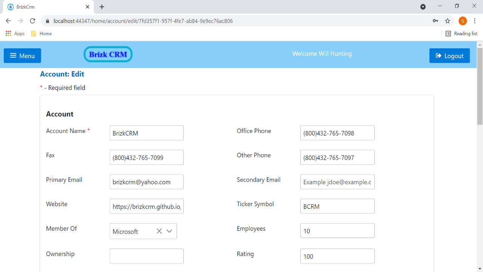Click the 'Fax' label
Viewport: 483px width, 272px height.
[x=50, y=155]
